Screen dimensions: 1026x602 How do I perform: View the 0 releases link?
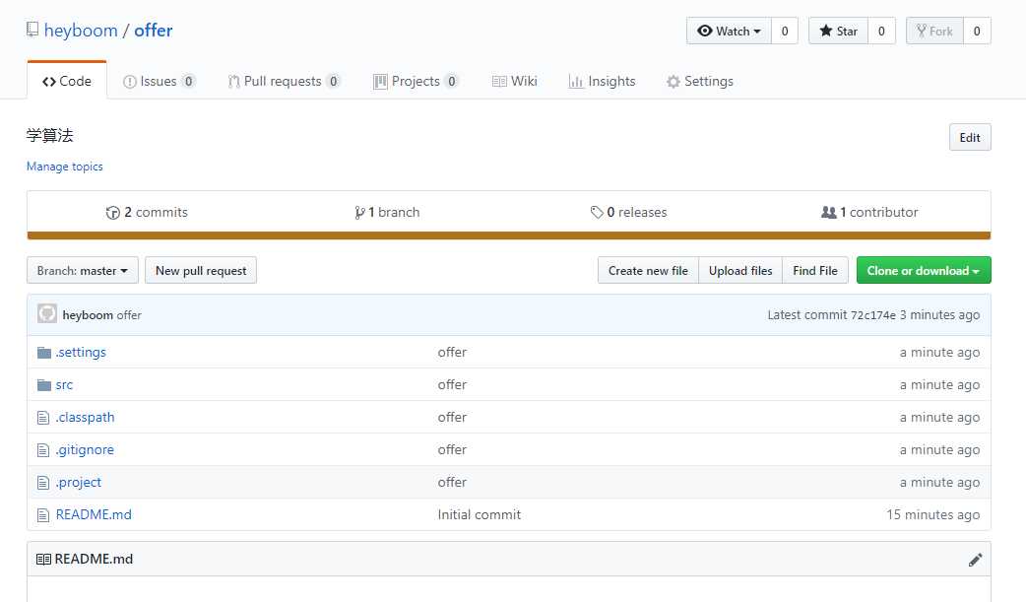click(x=628, y=212)
